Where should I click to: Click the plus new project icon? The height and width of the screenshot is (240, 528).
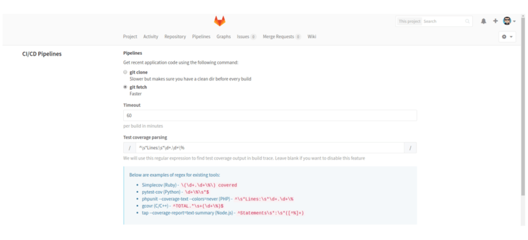(x=495, y=21)
